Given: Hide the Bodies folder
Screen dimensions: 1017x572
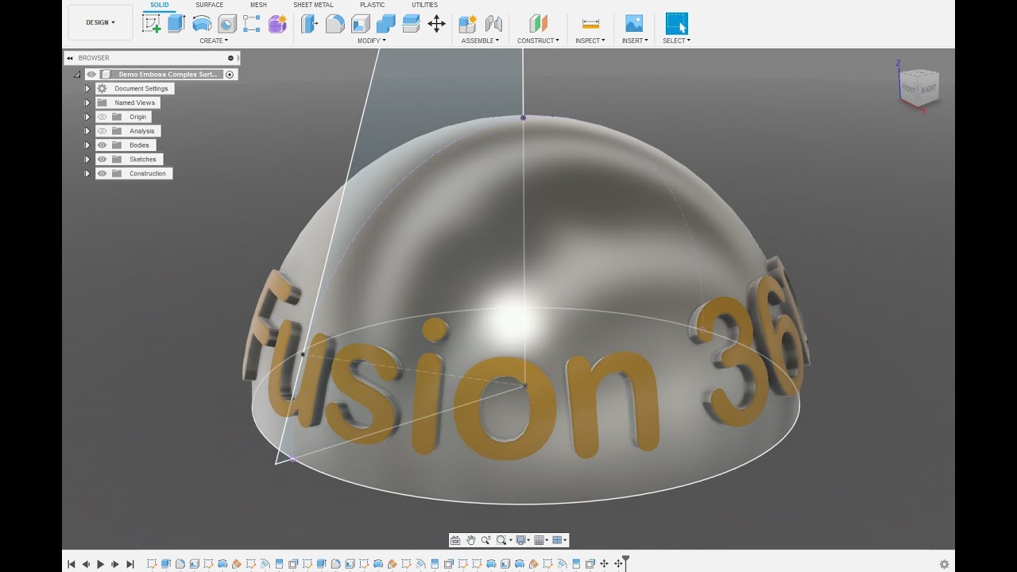Looking at the screenshot, I should coord(102,145).
